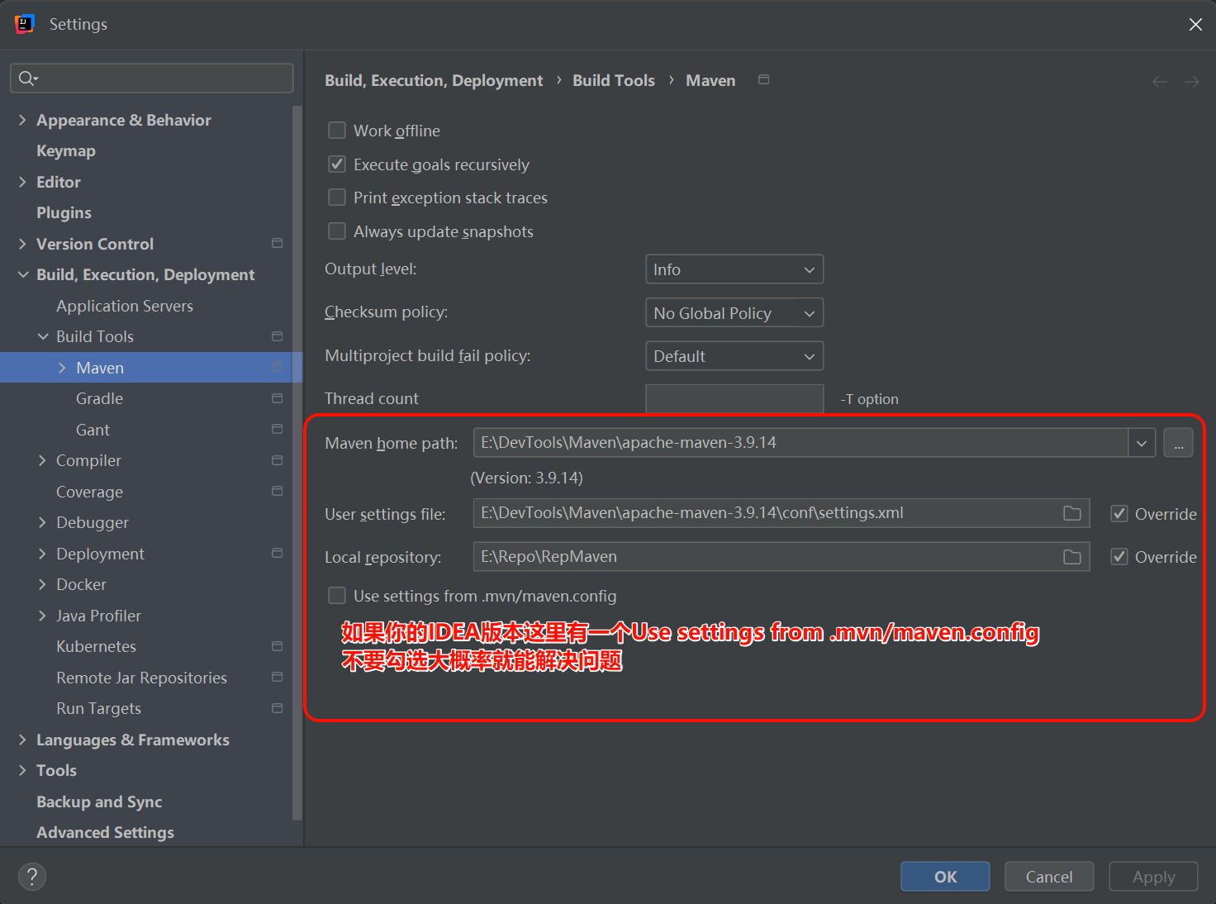Expand the Maven tree node
This screenshot has width=1216, height=904.
(x=62, y=368)
